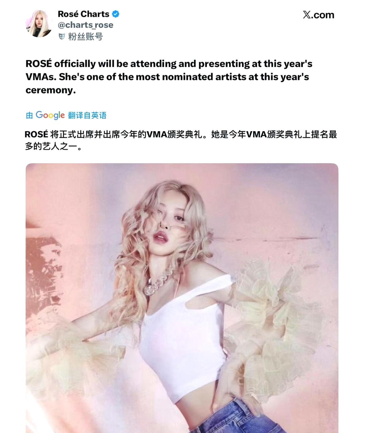Open the Rosé Charts display name
This screenshot has height=433, width=368.
(83, 14)
